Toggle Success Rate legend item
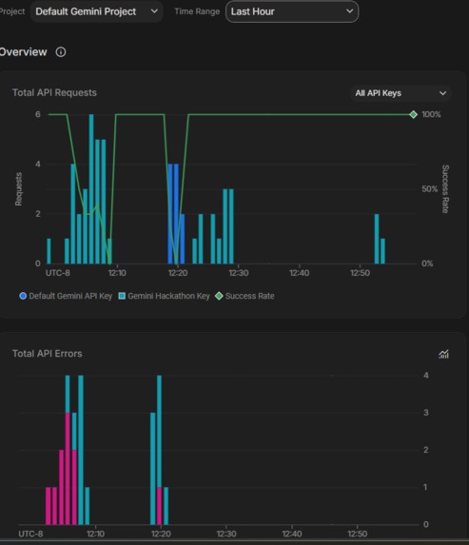 pos(244,296)
